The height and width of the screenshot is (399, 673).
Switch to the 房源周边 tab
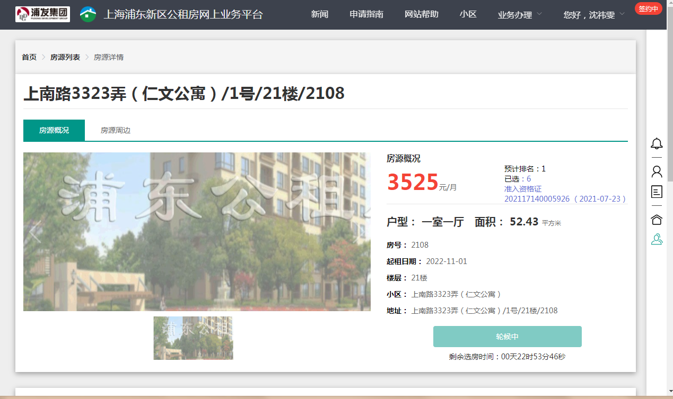coord(116,130)
